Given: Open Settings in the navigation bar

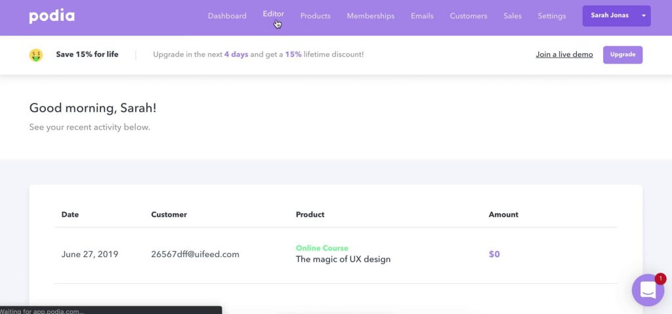Looking at the screenshot, I should [551, 16].
